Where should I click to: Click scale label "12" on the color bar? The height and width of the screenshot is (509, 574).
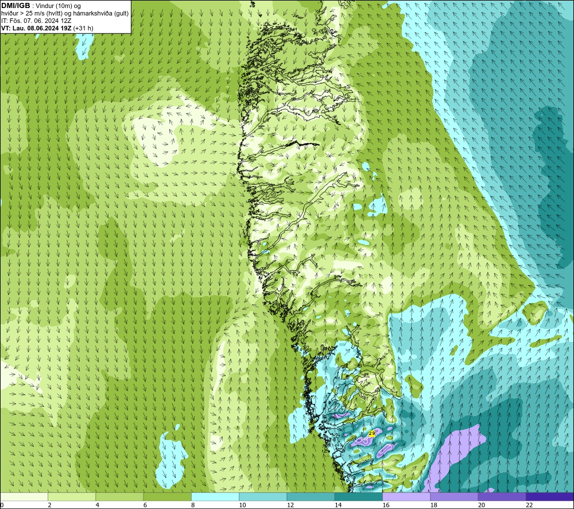(x=290, y=506)
